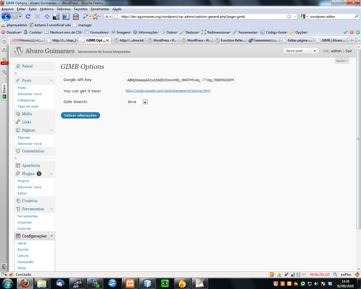Open the taskbar notepad-with-pencil app
Viewport: 361px width, 289px height.
200,283
